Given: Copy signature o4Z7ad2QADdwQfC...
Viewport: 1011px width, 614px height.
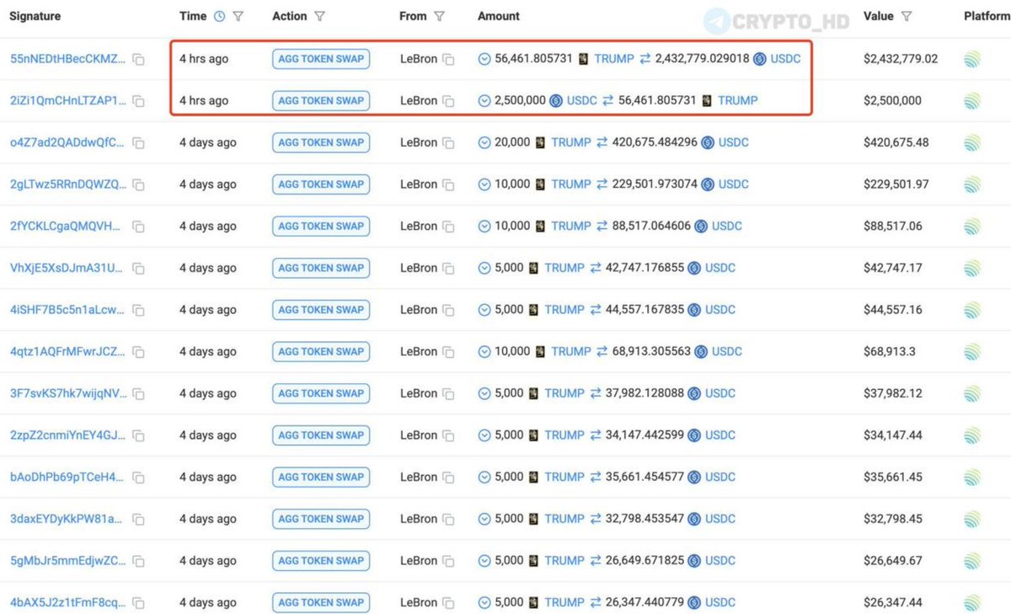Looking at the screenshot, I should pos(138,143).
